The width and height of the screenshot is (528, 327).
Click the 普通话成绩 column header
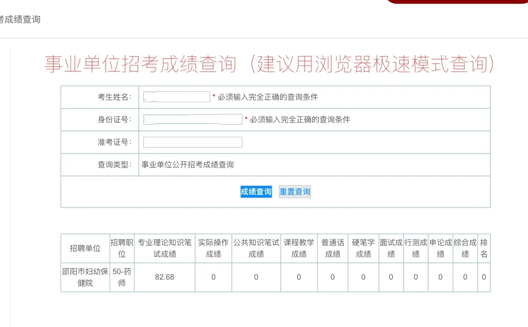tap(332, 248)
